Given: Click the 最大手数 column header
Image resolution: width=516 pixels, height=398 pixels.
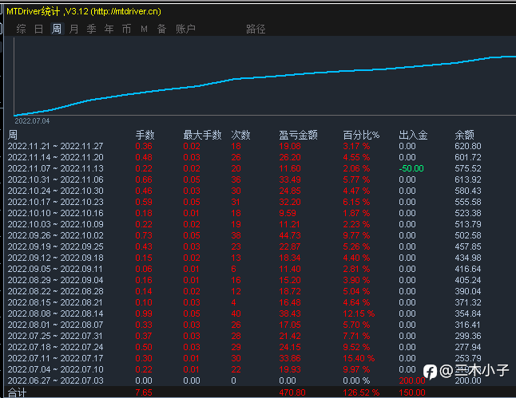Looking at the screenshot, I should click(x=202, y=135).
